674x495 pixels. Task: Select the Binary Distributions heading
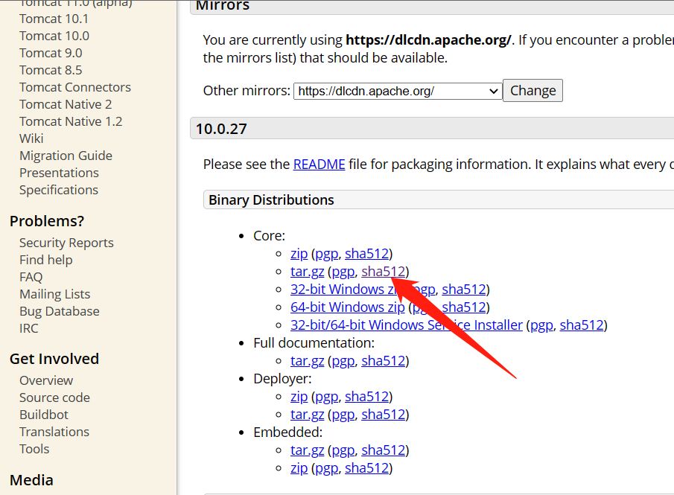271,200
